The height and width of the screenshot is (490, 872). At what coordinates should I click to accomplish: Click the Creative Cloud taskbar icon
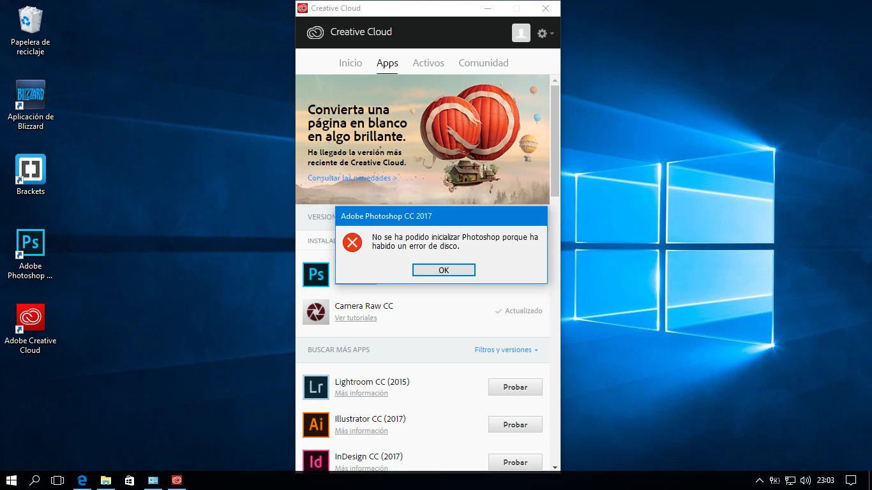click(177, 480)
